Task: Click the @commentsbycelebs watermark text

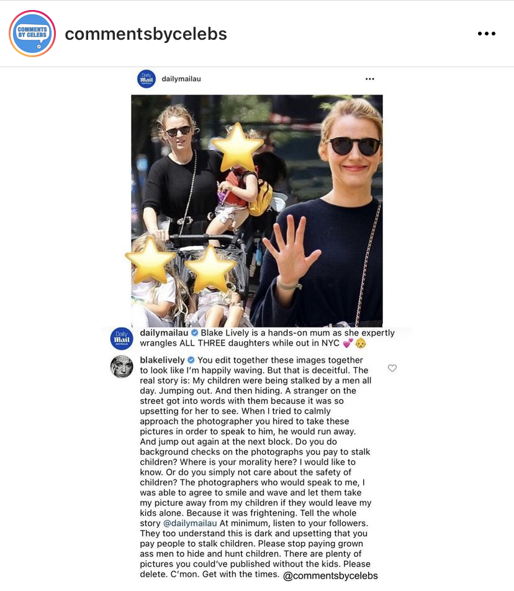Action: (x=330, y=575)
